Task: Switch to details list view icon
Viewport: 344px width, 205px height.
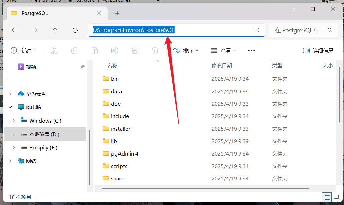Action: [327, 197]
